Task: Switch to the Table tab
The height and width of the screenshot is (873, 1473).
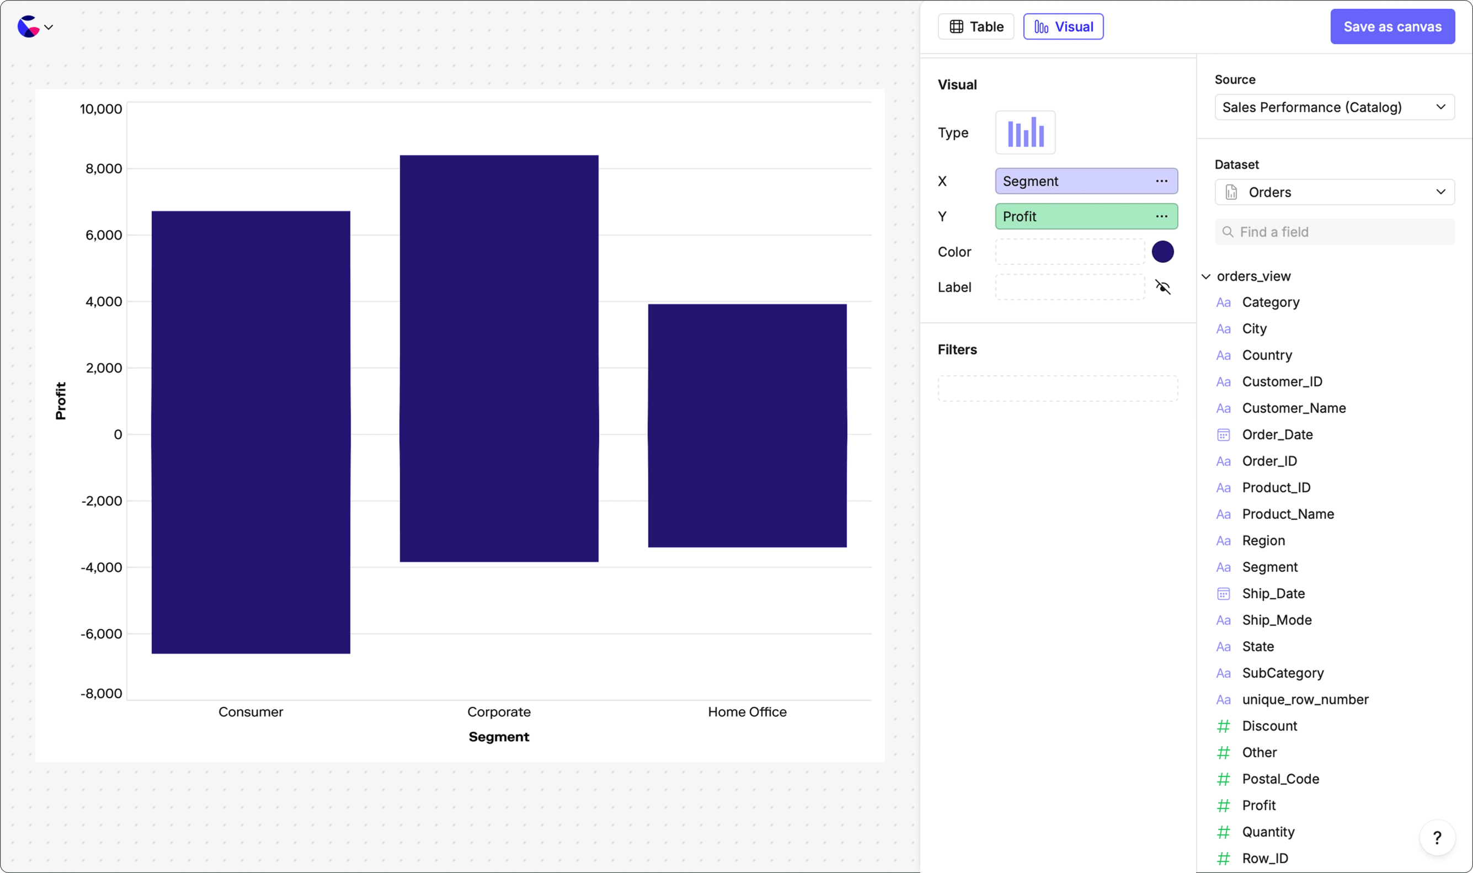Action: [x=975, y=26]
